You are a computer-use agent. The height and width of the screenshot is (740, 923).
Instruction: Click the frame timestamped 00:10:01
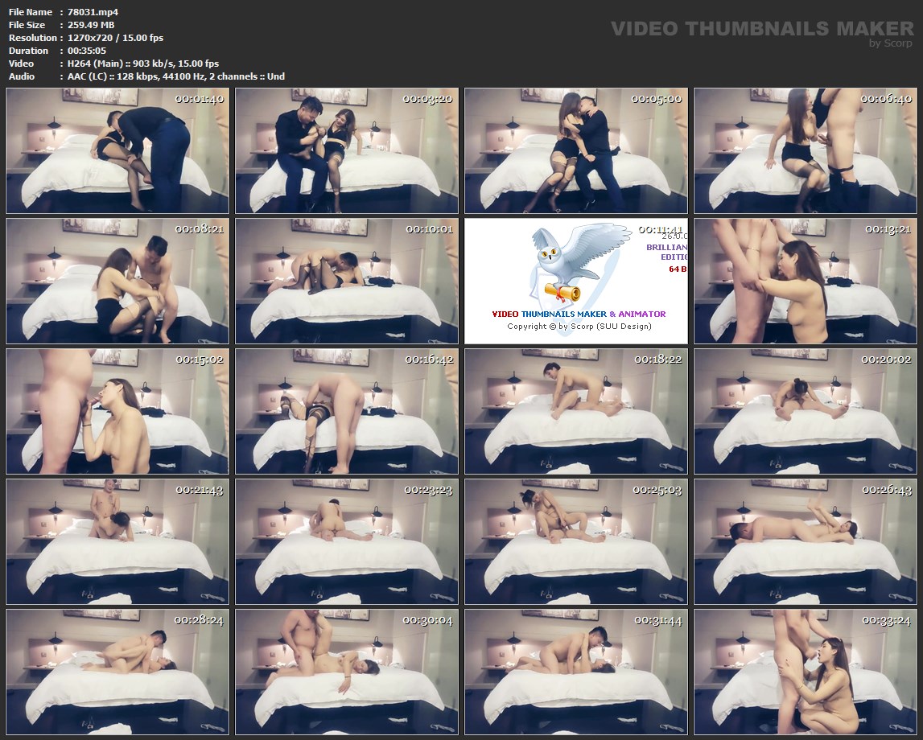point(346,281)
